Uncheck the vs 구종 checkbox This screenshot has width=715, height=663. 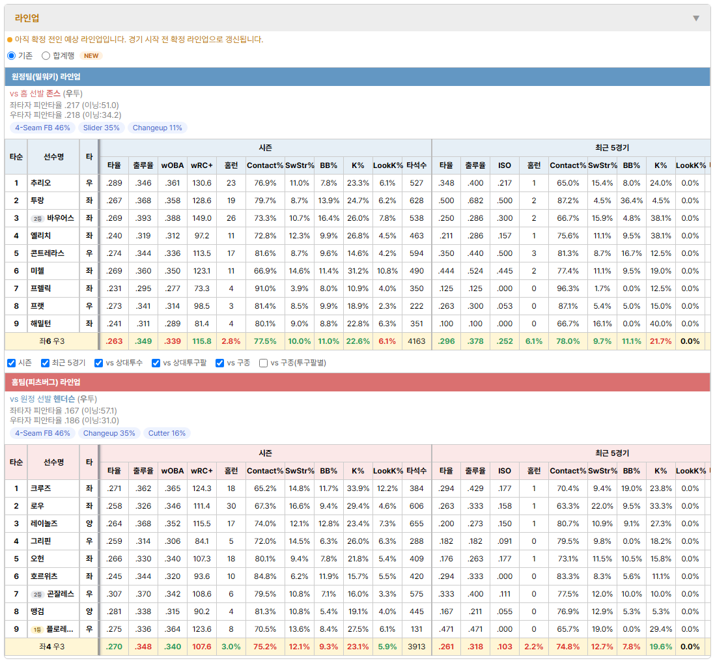(220, 363)
